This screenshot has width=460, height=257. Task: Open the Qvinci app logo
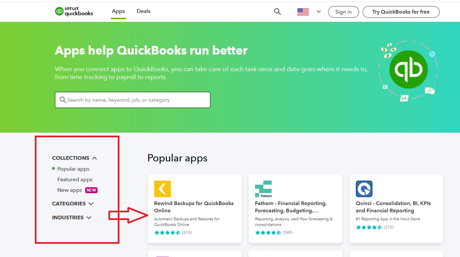point(364,189)
